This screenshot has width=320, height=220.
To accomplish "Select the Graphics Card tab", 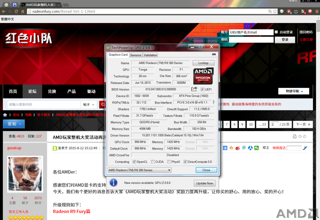I will point(118,55).
